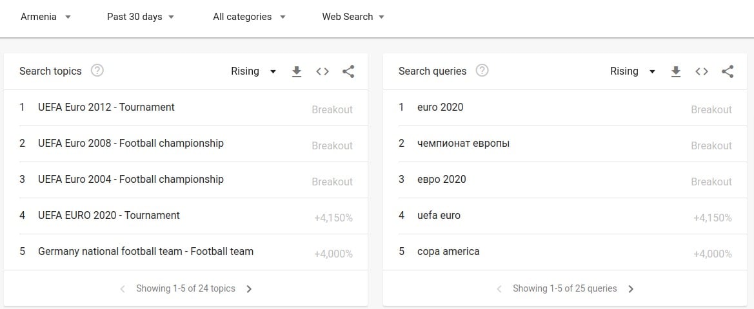Expand the All categories filter
754x309 pixels.
(x=249, y=17)
